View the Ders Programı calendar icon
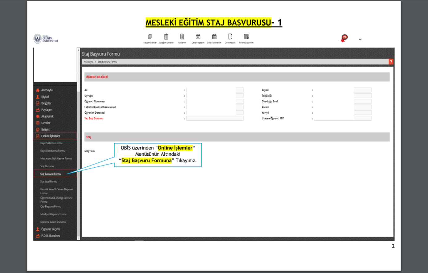This screenshot has width=428, height=273. tap(198, 37)
